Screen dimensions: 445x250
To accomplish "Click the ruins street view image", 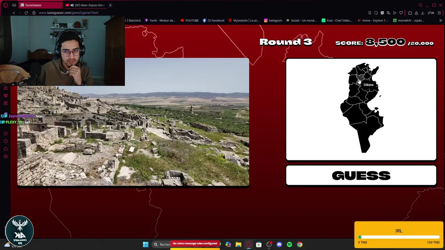I will pos(133,122).
